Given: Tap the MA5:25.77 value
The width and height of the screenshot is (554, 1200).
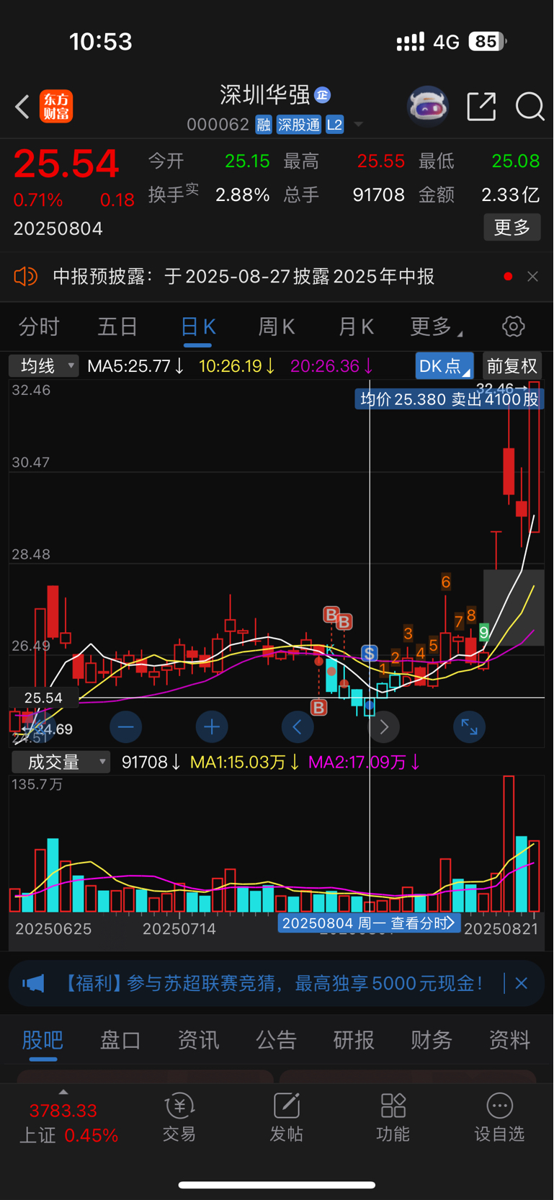Looking at the screenshot, I should 135,366.
